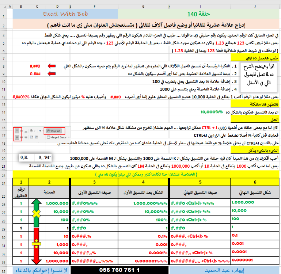
Task: Click Top Align icon in embedded ribbon picture
Action: pyautogui.click(x=17, y=131)
